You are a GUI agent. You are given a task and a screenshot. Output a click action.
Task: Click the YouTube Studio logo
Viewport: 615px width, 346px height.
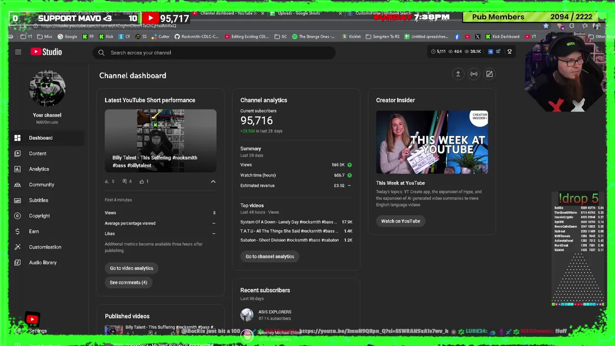click(46, 52)
